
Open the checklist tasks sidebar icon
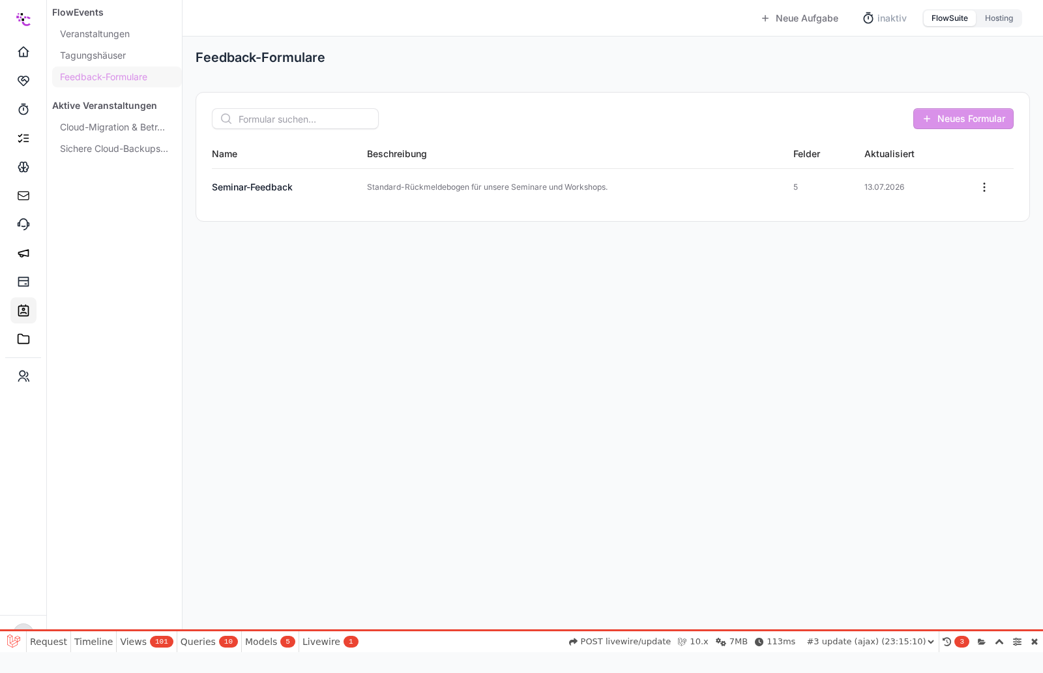click(x=23, y=138)
